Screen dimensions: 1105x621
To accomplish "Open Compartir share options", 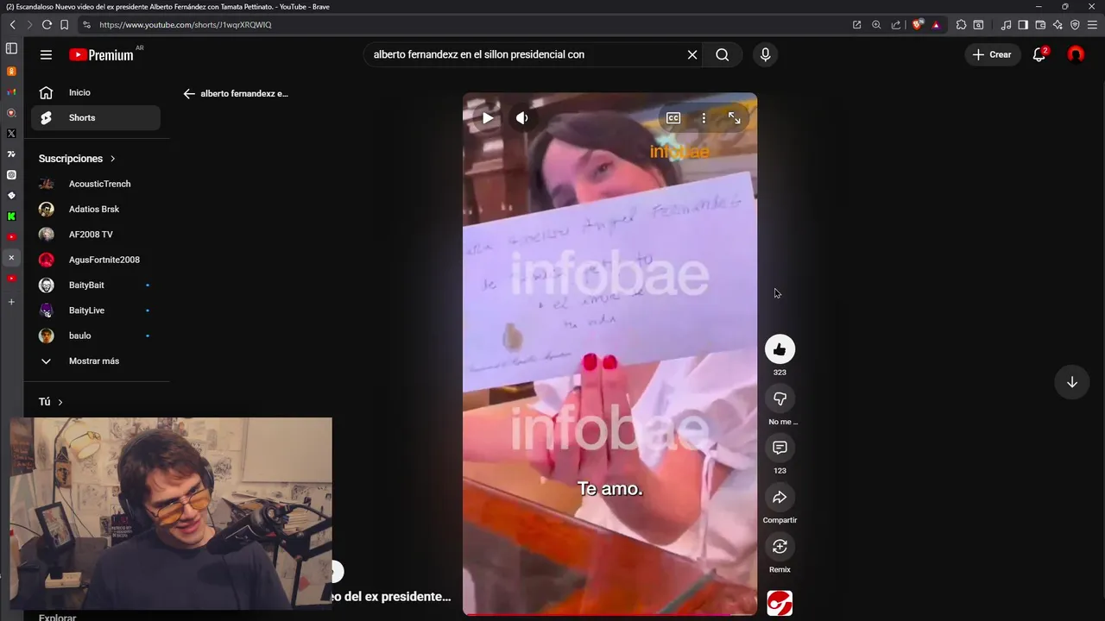I will pos(780,497).
